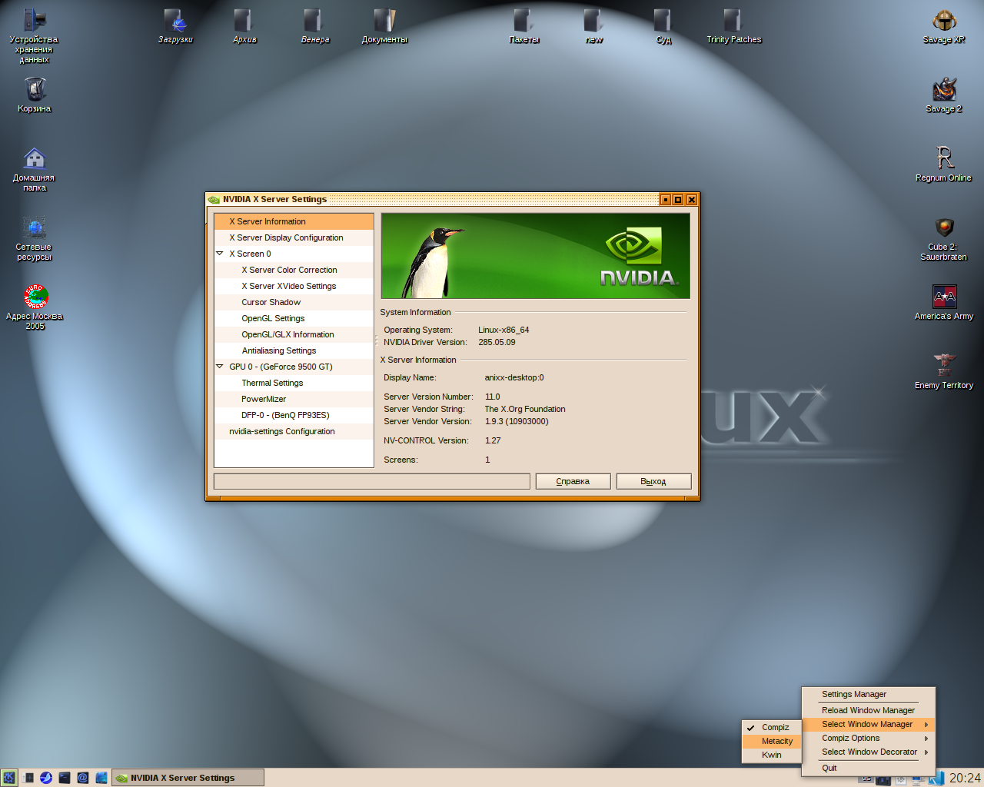Open the OpenGL Settings page
Image resolution: width=984 pixels, height=787 pixels.
[x=294, y=318]
